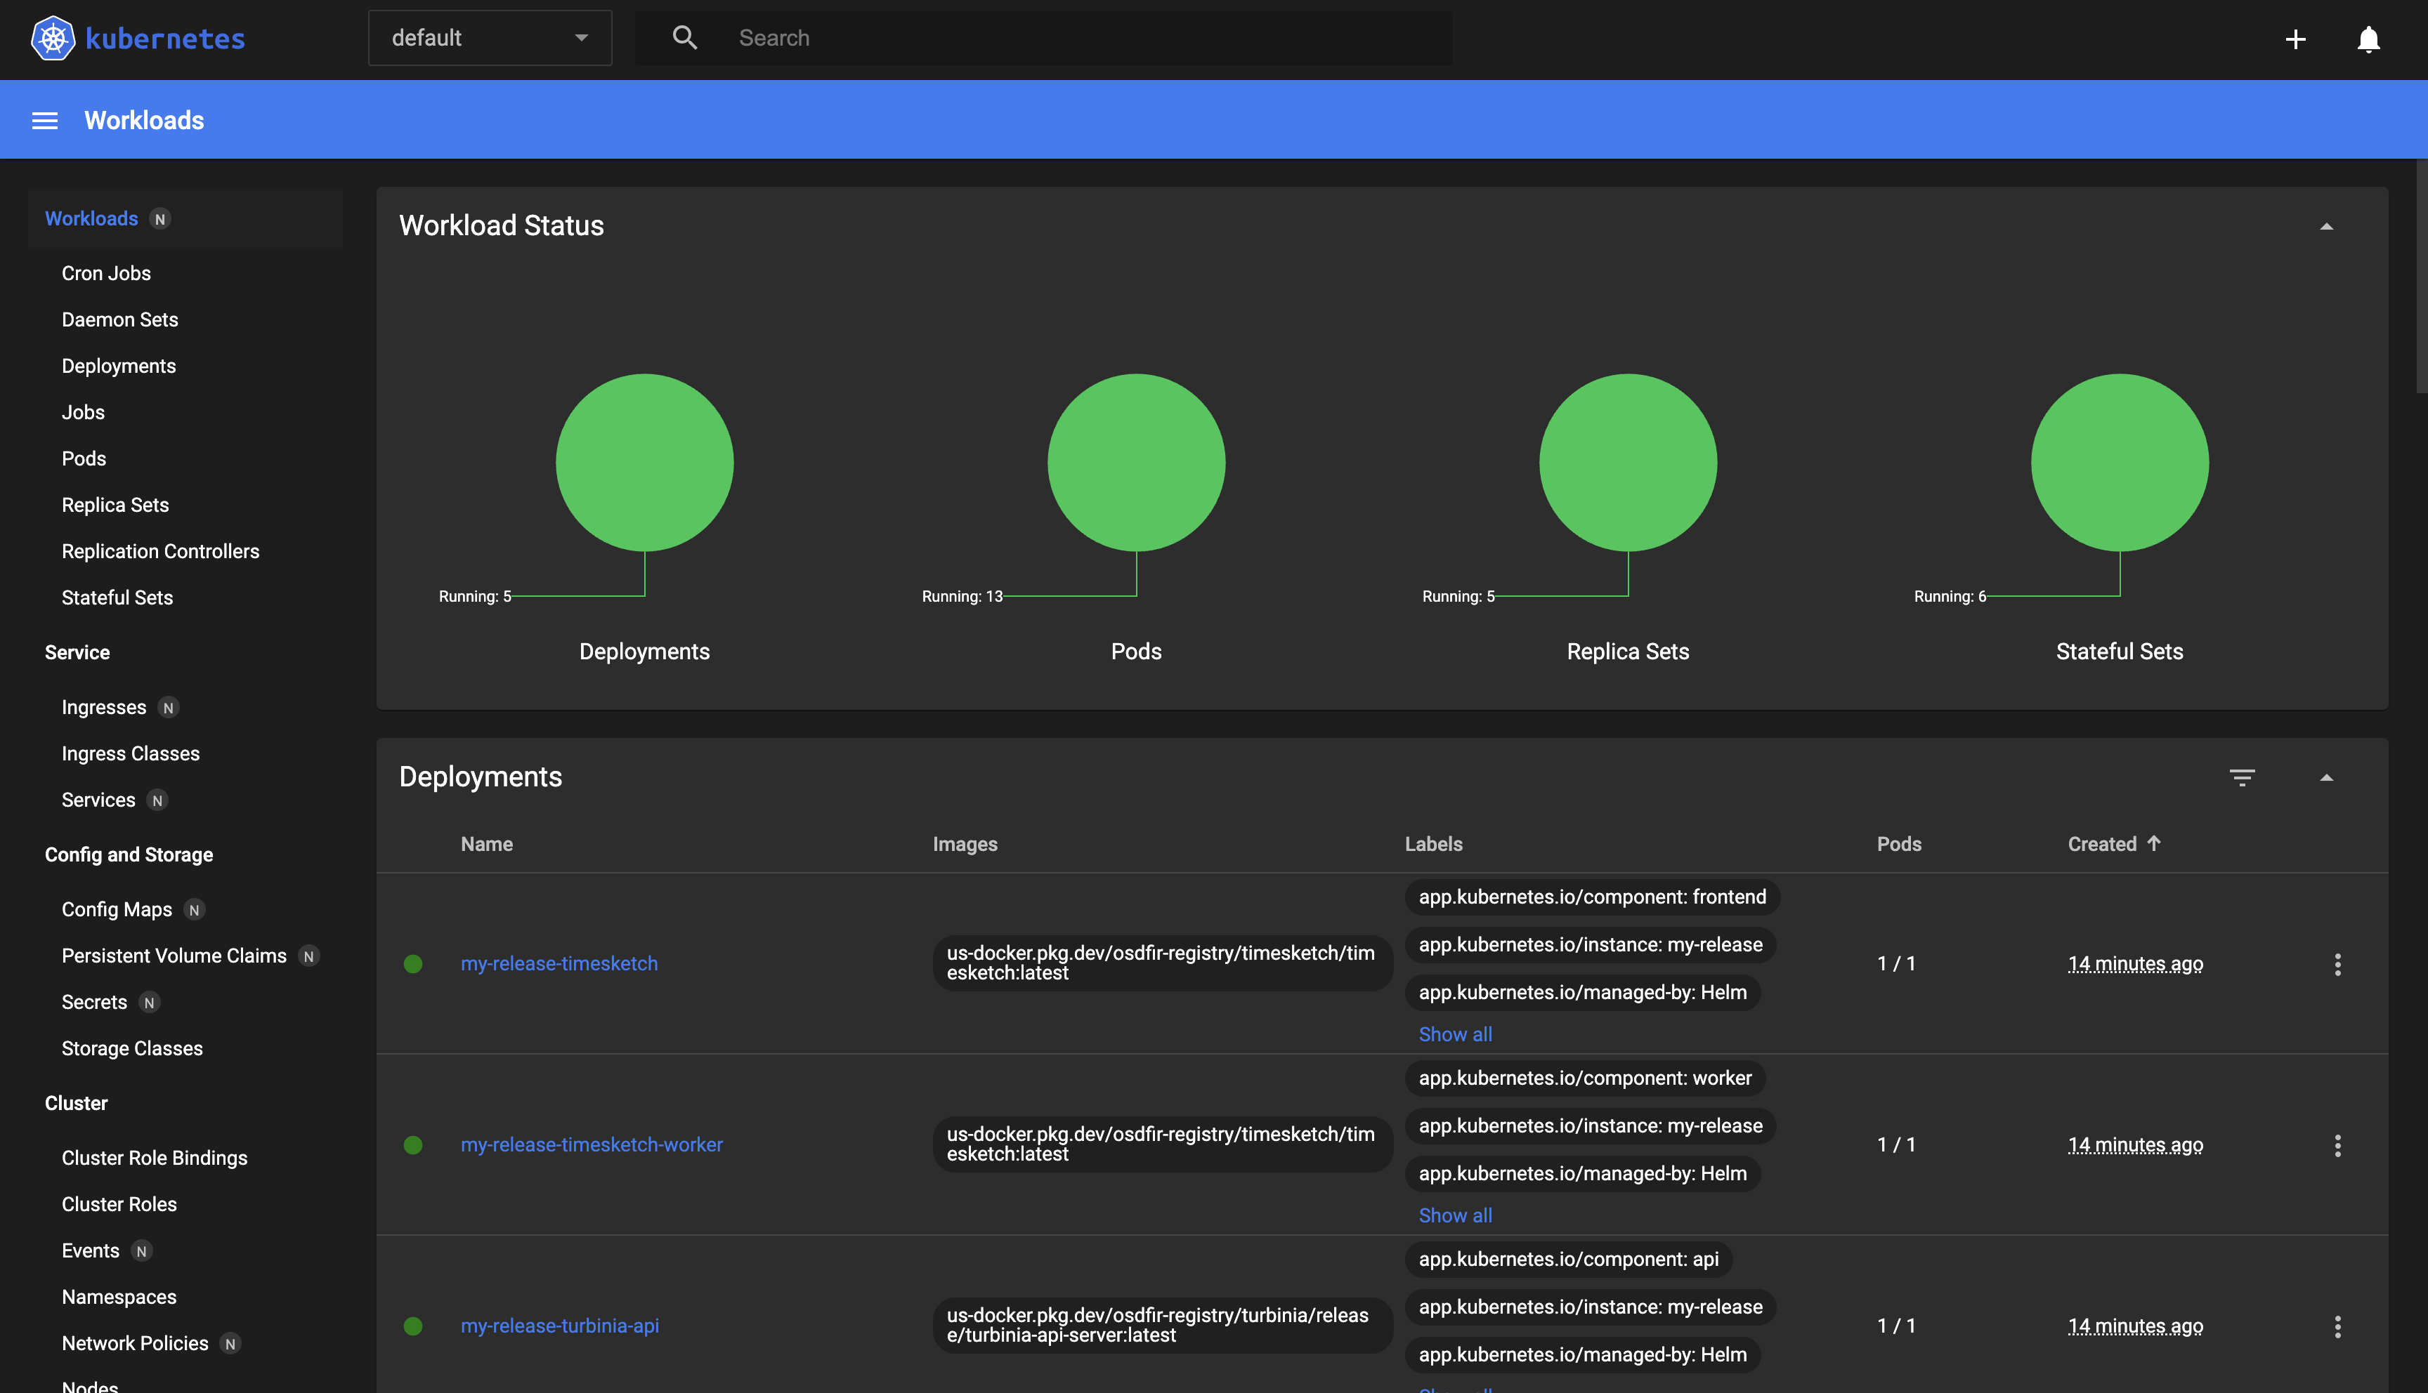Image resolution: width=2428 pixels, height=1393 pixels.
Task: Select Workloads in the sidebar
Action: click(x=91, y=219)
